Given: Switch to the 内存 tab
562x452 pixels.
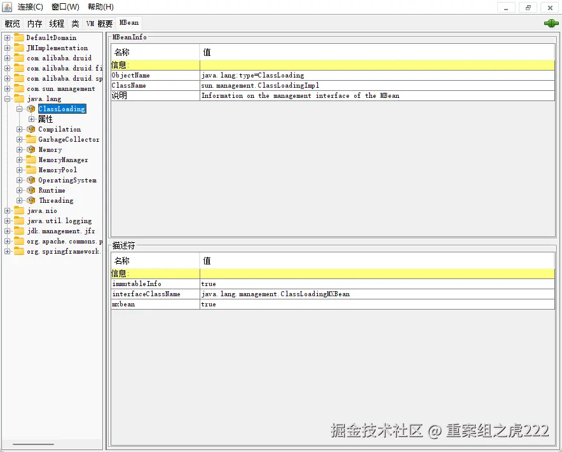Looking at the screenshot, I should (34, 24).
